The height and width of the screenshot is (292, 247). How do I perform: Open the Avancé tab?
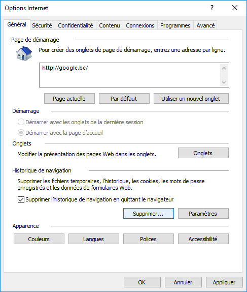point(205,25)
